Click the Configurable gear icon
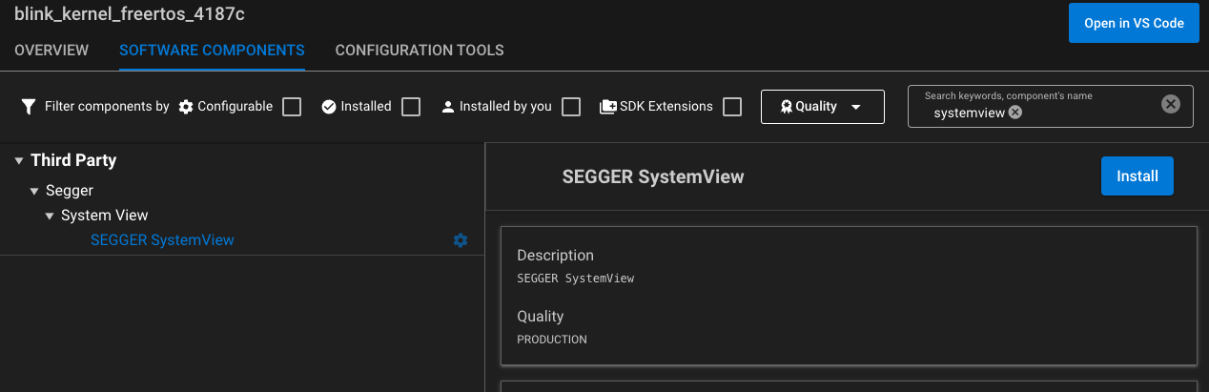Screen dimensions: 1209x392 (x=186, y=107)
